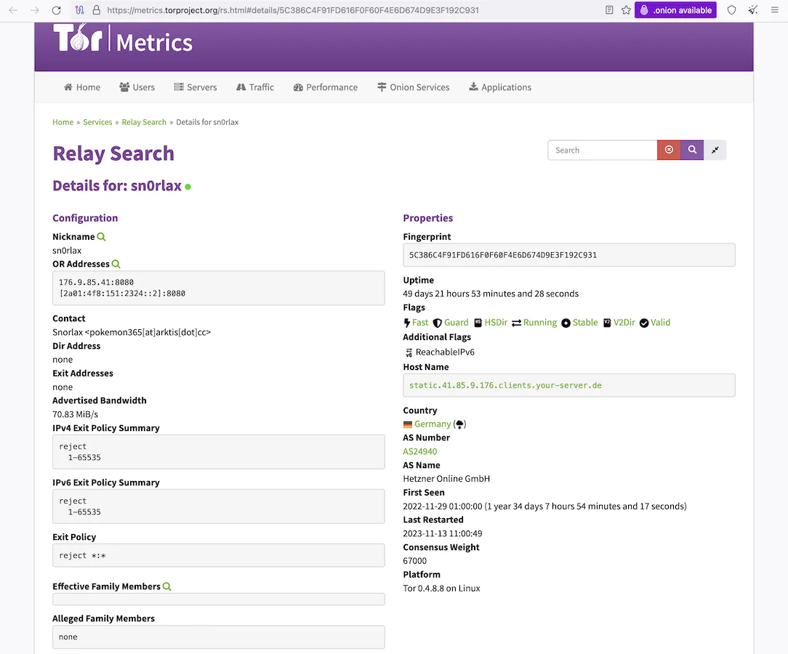Screen dimensions: 788x654
Task: Select the Fingerprint text box
Action: tap(569, 254)
